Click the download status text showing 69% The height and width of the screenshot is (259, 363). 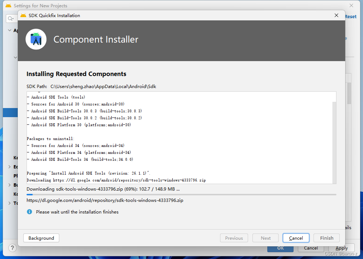click(x=103, y=189)
